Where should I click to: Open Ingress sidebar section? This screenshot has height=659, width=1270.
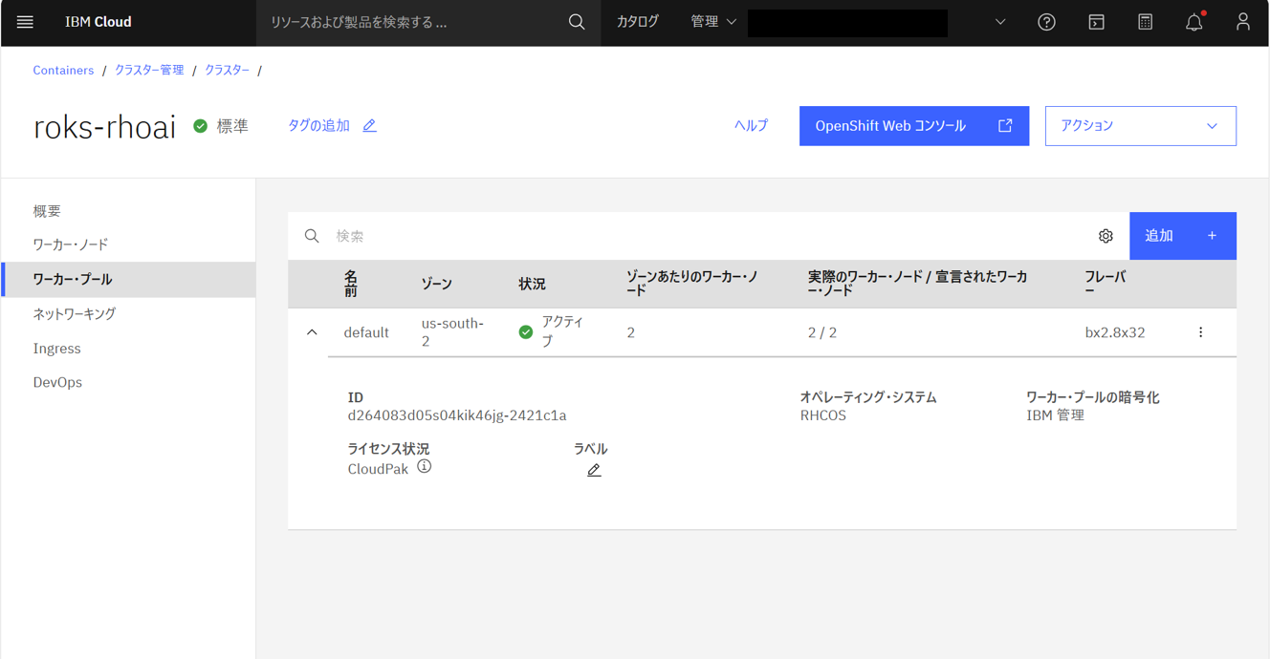coord(56,349)
